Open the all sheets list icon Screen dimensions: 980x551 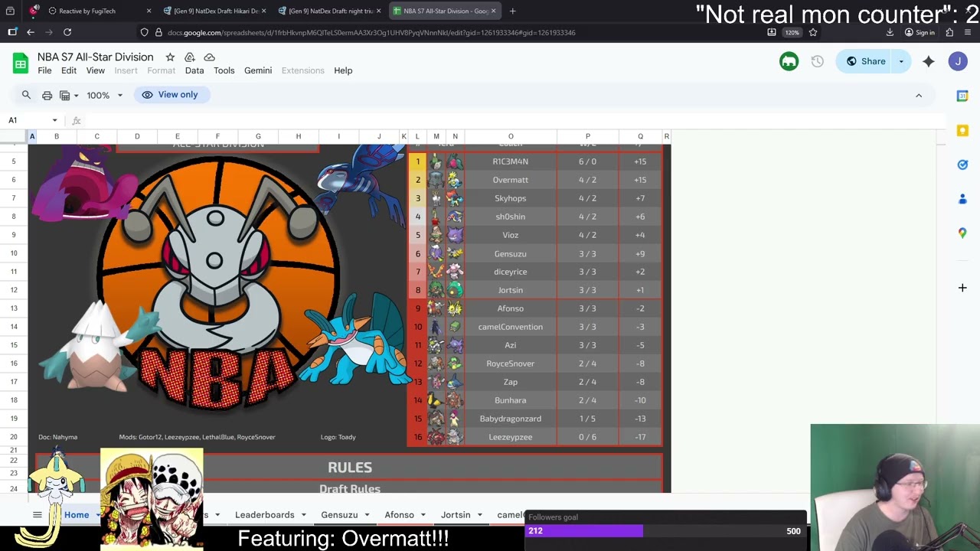(37, 515)
